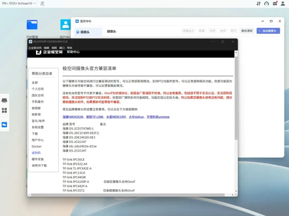Click the text TP-link IPC6109P-A
289x216 pixels.
pos(76,182)
